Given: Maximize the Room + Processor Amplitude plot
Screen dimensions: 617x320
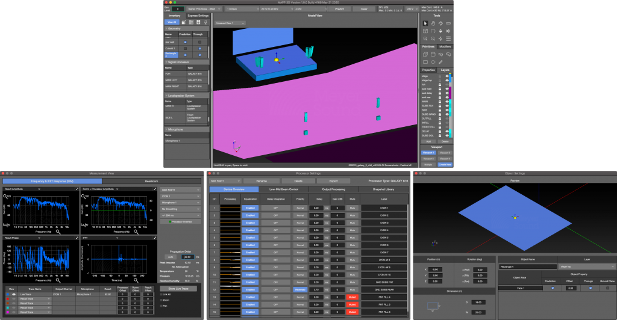Looking at the screenshot, I should point(155,189).
